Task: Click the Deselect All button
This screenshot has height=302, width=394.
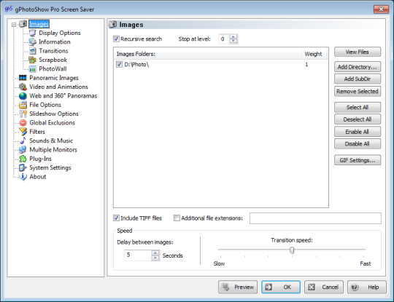Action: 358,119
